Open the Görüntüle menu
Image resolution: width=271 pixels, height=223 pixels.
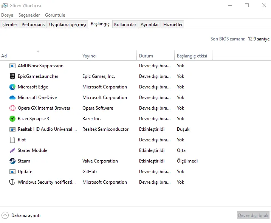pos(55,15)
